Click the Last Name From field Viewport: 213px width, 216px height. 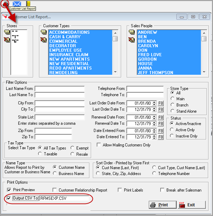click(x=60, y=89)
